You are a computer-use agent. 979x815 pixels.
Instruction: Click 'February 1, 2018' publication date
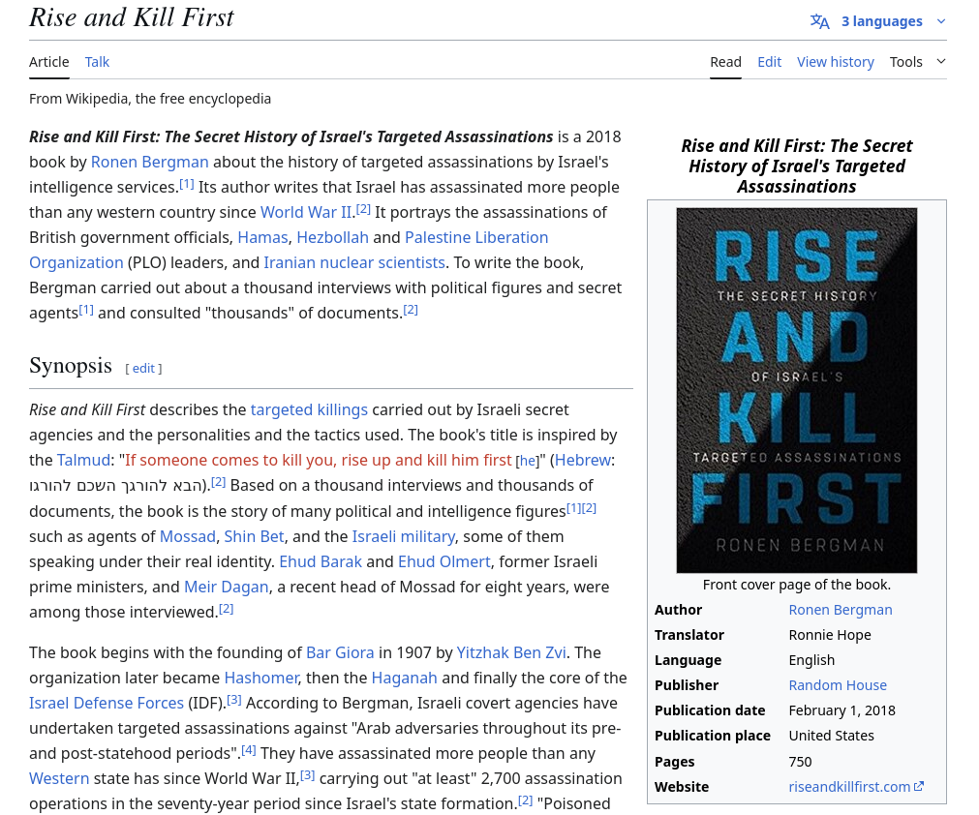click(x=841, y=710)
